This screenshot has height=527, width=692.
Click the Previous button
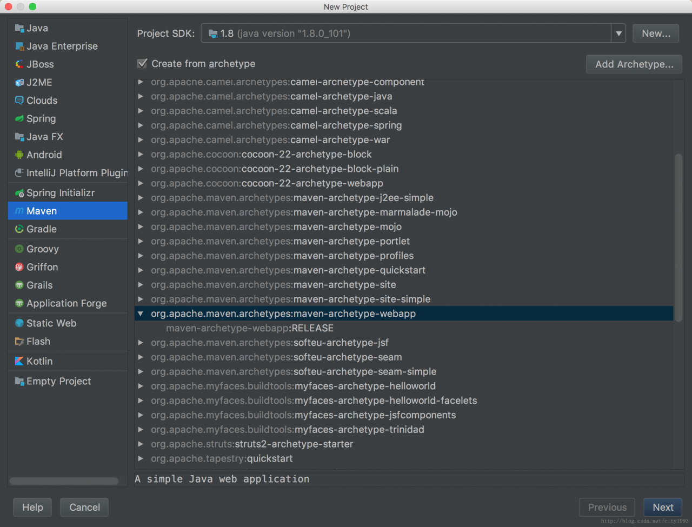pyautogui.click(x=607, y=508)
